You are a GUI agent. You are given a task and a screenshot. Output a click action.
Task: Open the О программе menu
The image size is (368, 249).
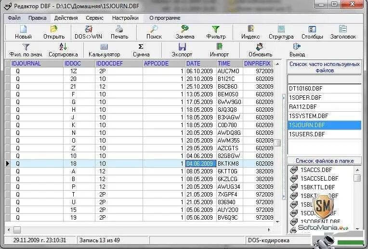(x=165, y=18)
